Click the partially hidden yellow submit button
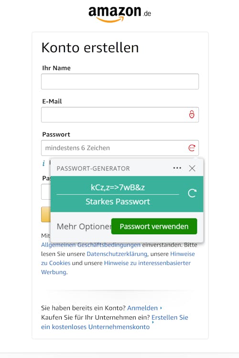The image size is (239, 358). pos(46,215)
